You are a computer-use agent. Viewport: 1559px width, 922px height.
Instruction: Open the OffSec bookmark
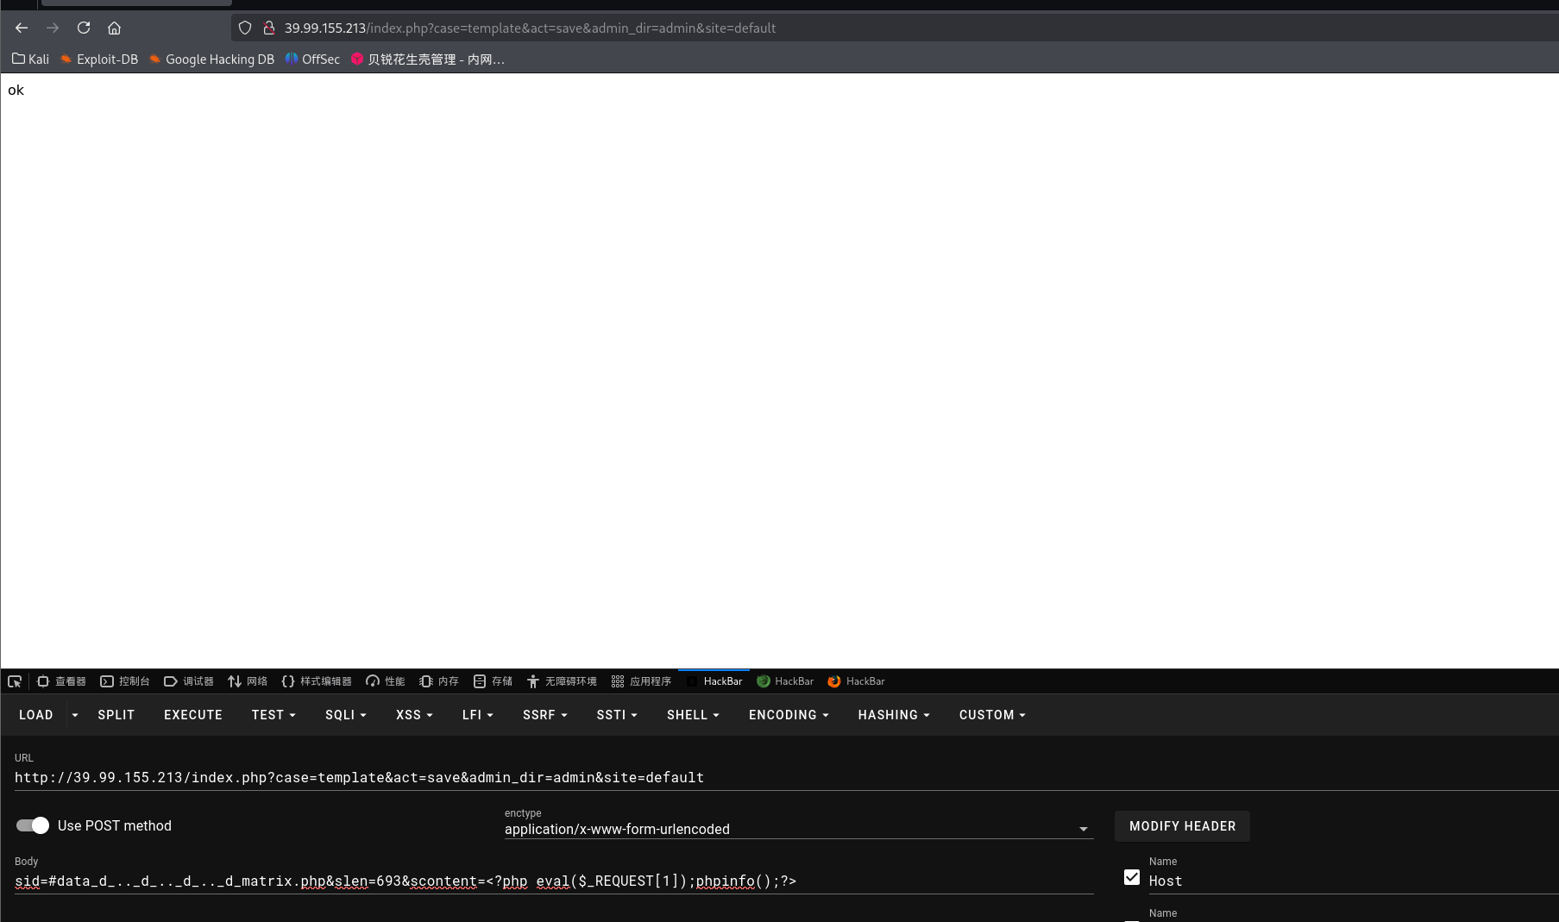pos(312,59)
